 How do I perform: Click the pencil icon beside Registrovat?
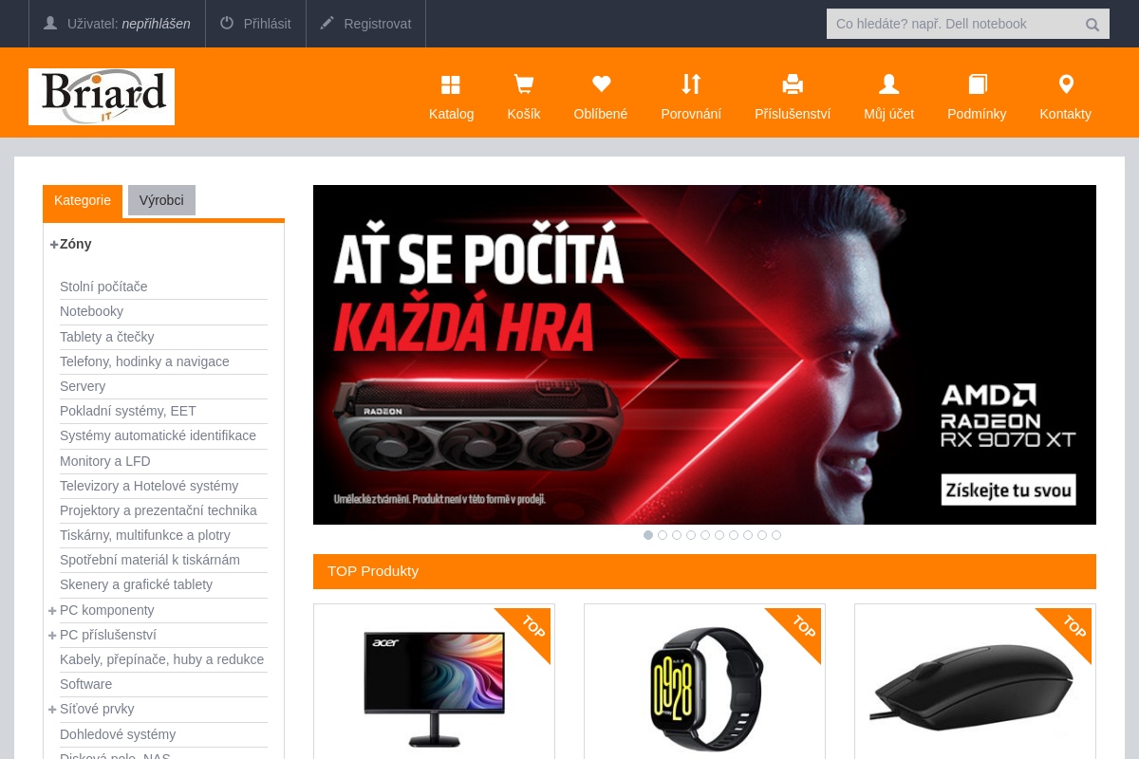[x=327, y=23]
